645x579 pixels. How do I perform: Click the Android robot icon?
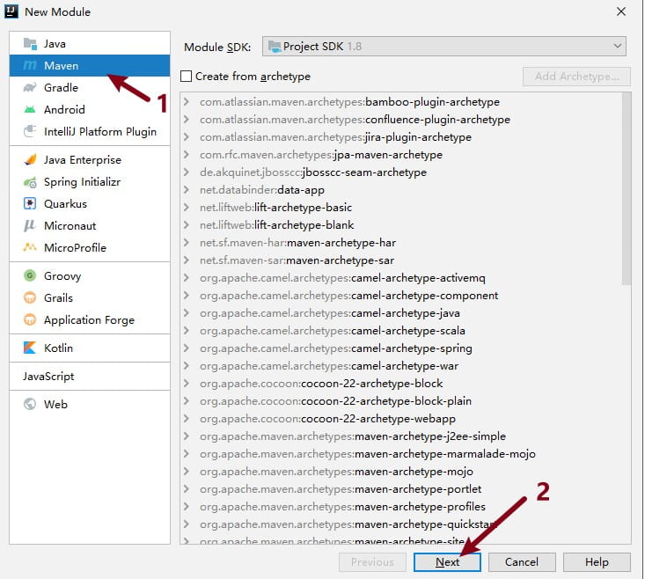[30, 109]
